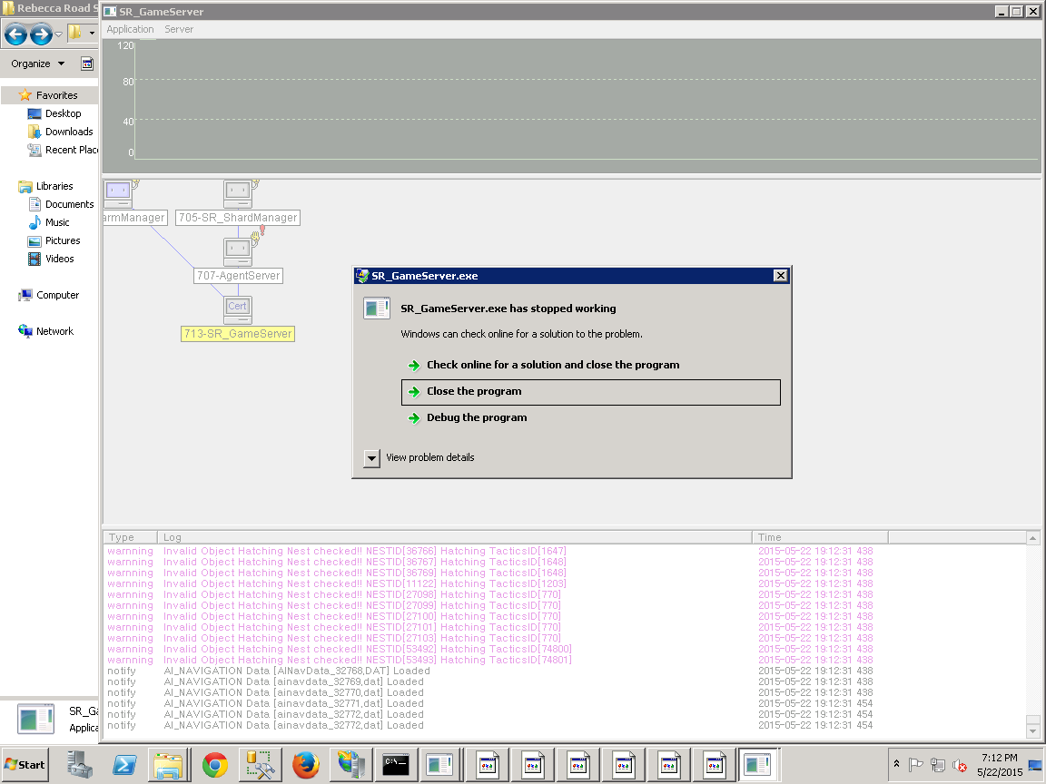The width and height of the screenshot is (1046, 784).
Task: Click the active SR_GameServer taskbar button
Action: [x=758, y=764]
